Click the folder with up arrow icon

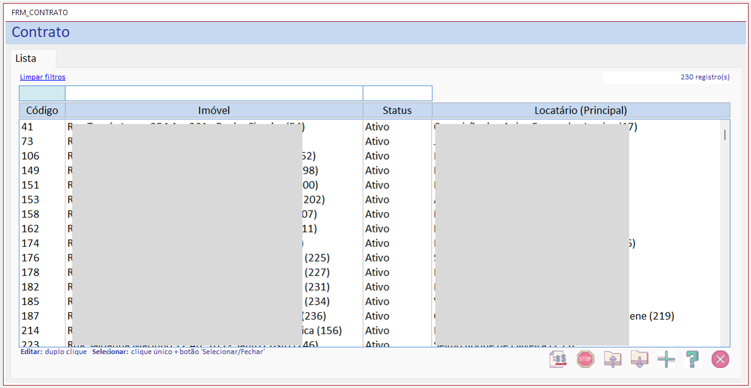pyautogui.click(x=613, y=359)
